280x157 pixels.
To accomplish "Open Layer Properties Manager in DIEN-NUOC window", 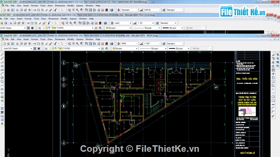I will (x=46, y=48).
